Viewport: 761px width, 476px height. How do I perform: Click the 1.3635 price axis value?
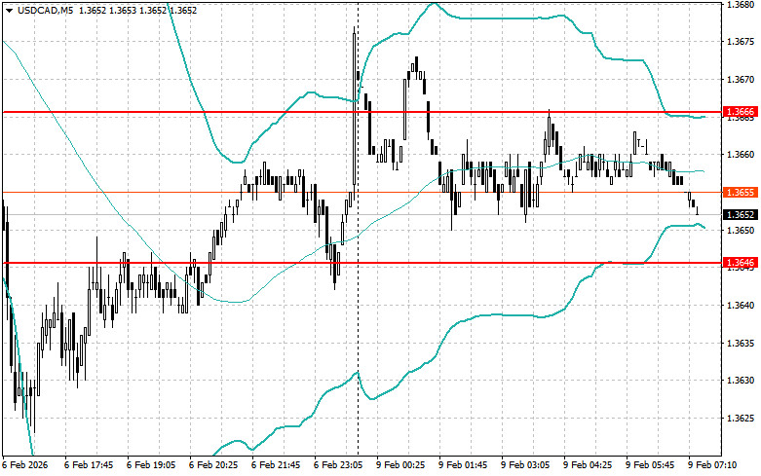click(741, 344)
